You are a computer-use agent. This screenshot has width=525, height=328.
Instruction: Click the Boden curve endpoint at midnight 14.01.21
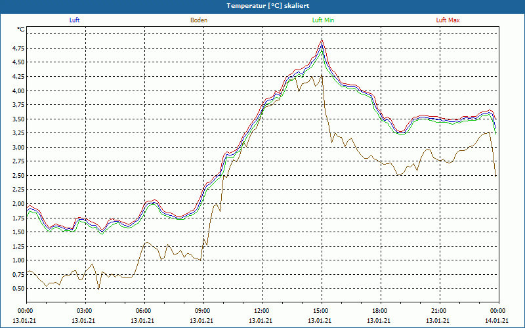tap(496, 176)
